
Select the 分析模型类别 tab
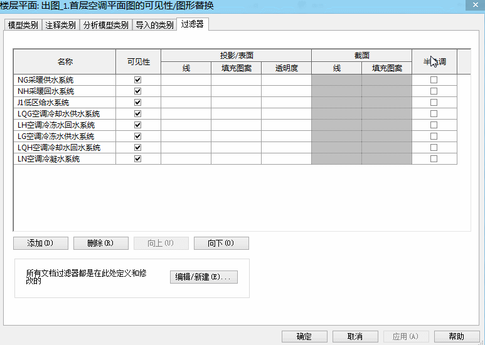tap(106, 25)
